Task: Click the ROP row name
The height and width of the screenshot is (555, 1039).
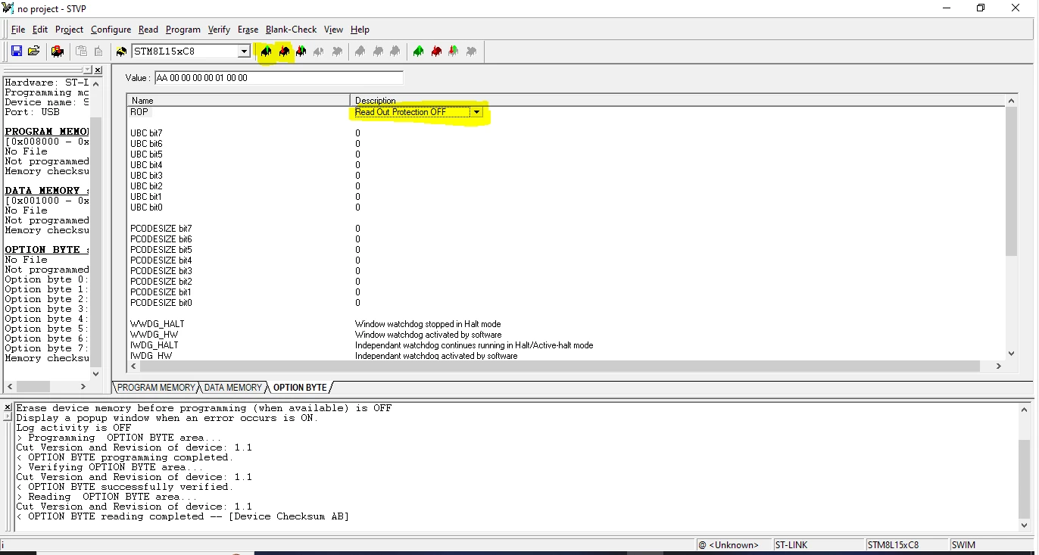Action: (x=139, y=112)
